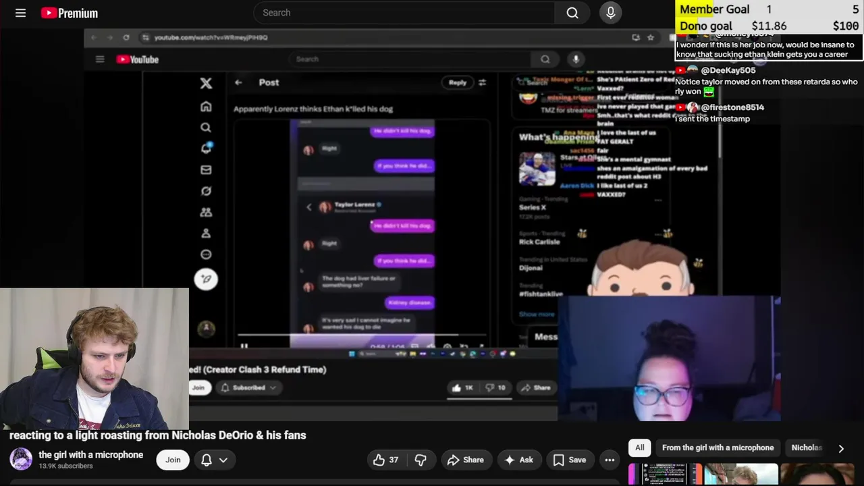Click the 'Series X' trending topic on X
864x486 pixels.
pos(533,207)
